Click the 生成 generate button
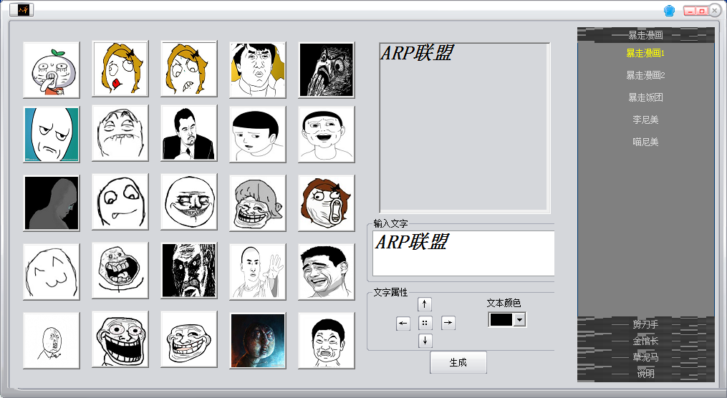The width and height of the screenshot is (727, 398). pyautogui.click(x=458, y=362)
